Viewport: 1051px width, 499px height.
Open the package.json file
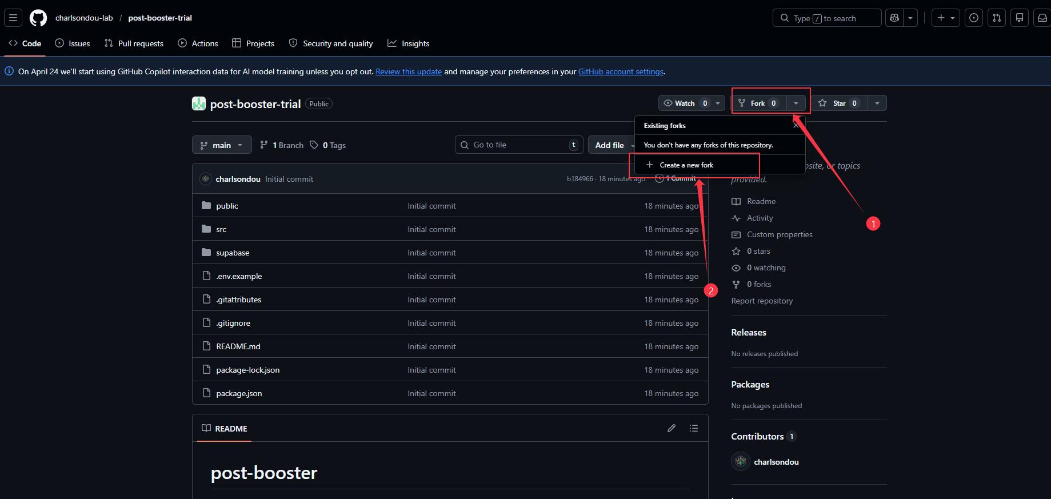click(x=239, y=393)
